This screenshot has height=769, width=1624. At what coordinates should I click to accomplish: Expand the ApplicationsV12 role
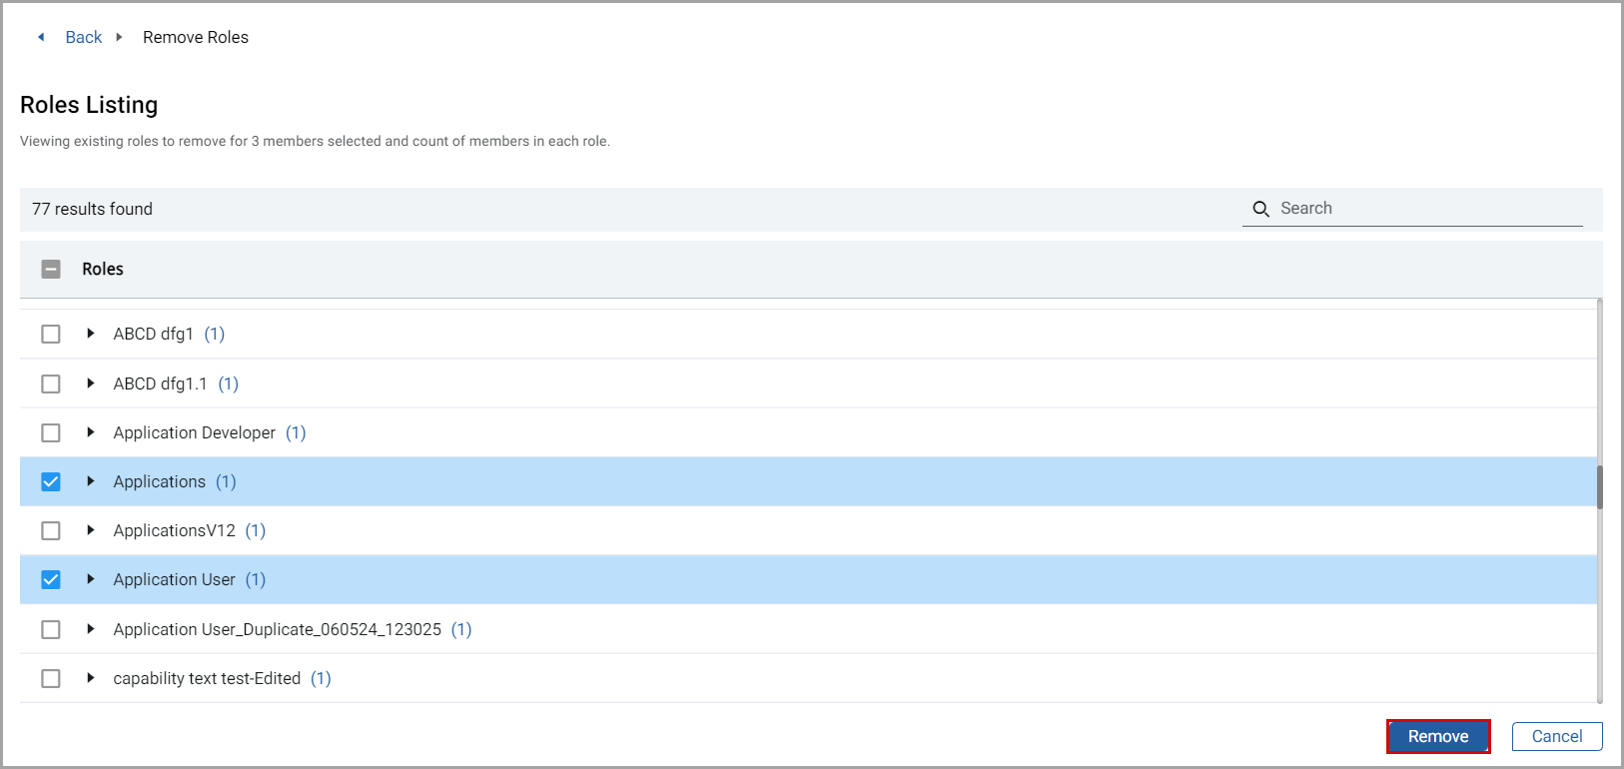click(x=91, y=530)
